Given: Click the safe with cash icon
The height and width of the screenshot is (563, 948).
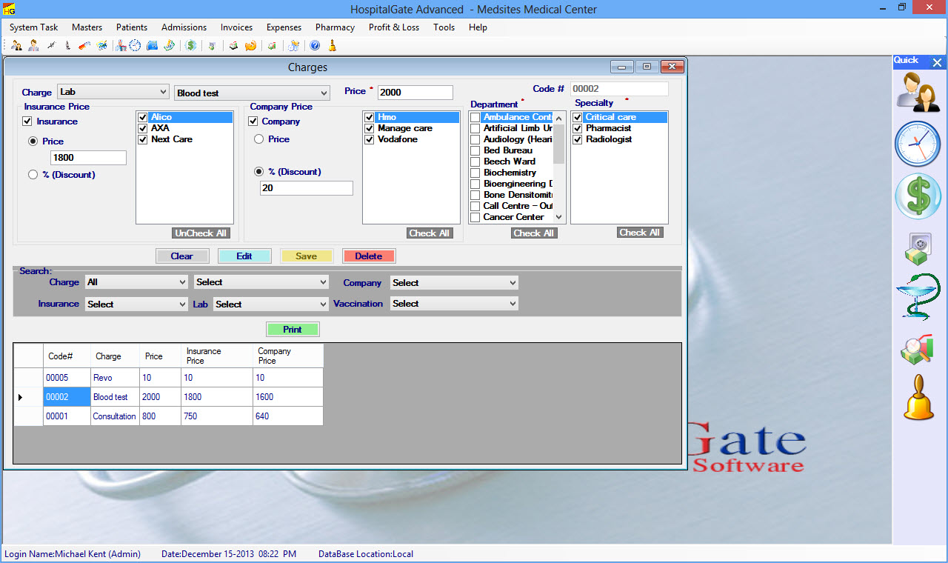Looking at the screenshot, I should coord(917,248).
